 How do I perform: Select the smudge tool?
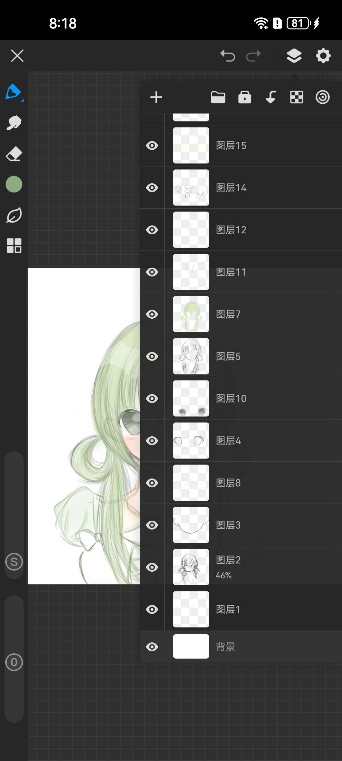pyautogui.click(x=14, y=123)
